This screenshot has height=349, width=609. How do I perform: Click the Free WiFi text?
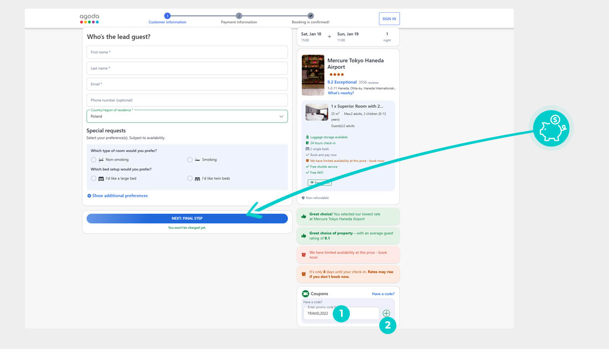317,172
